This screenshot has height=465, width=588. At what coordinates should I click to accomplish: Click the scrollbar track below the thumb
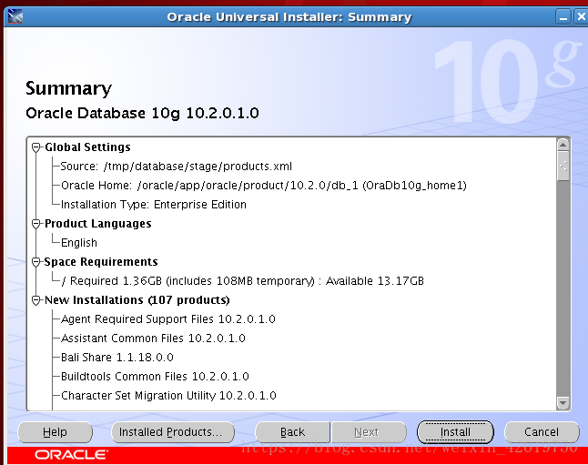(x=563, y=288)
